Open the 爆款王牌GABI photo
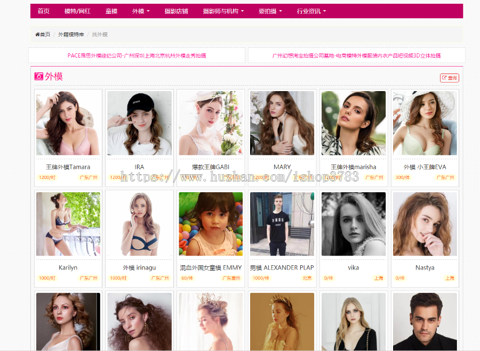 coord(211,123)
